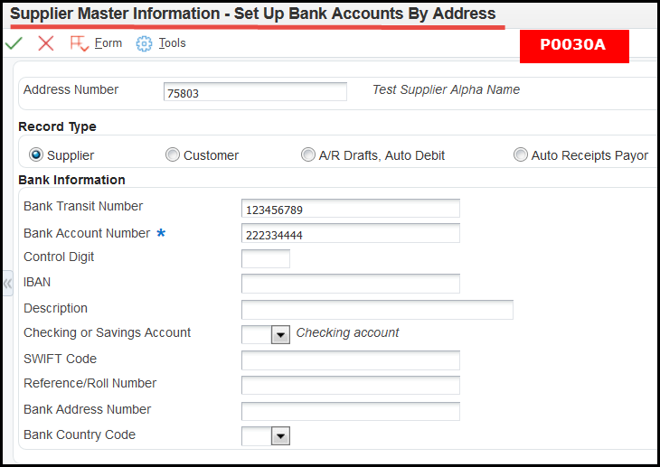This screenshot has width=660, height=467.
Task: Open the Tools menu
Action: click(172, 43)
